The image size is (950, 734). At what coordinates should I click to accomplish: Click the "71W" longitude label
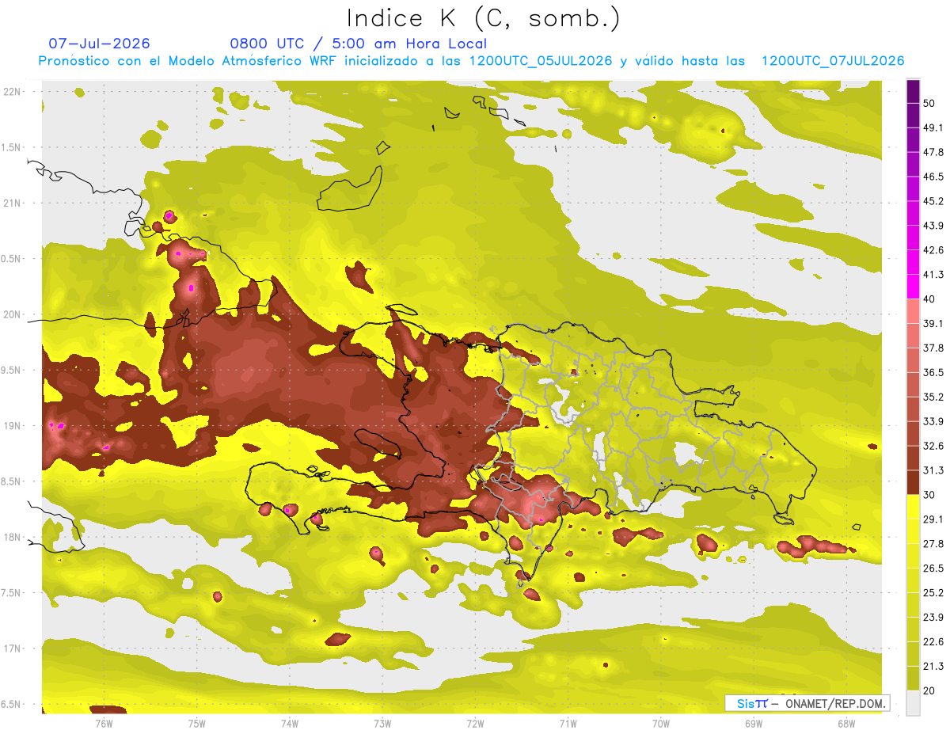(x=568, y=723)
